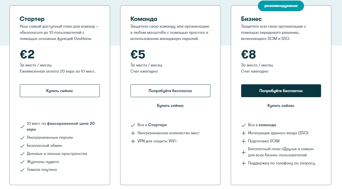
Task: Click plus icon beside "Поддержка по телефону по запросу"
Action: click(244, 163)
